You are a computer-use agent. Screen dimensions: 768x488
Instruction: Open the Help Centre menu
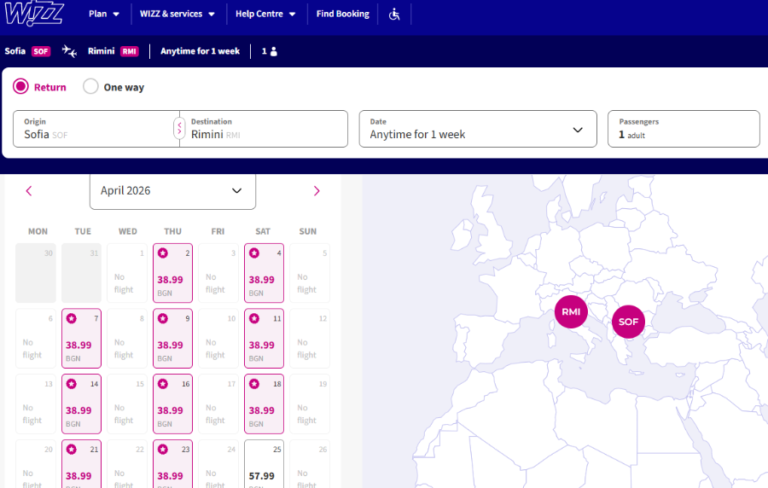tap(265, 15)
